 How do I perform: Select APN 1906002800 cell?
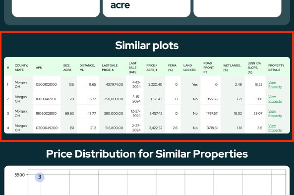(x=47, y=114)
